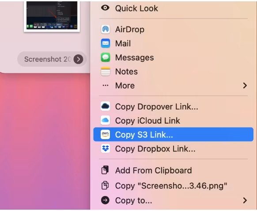Click the More ellipsis icon
Viewport: 257px width, 211px height.
[105, 85]
